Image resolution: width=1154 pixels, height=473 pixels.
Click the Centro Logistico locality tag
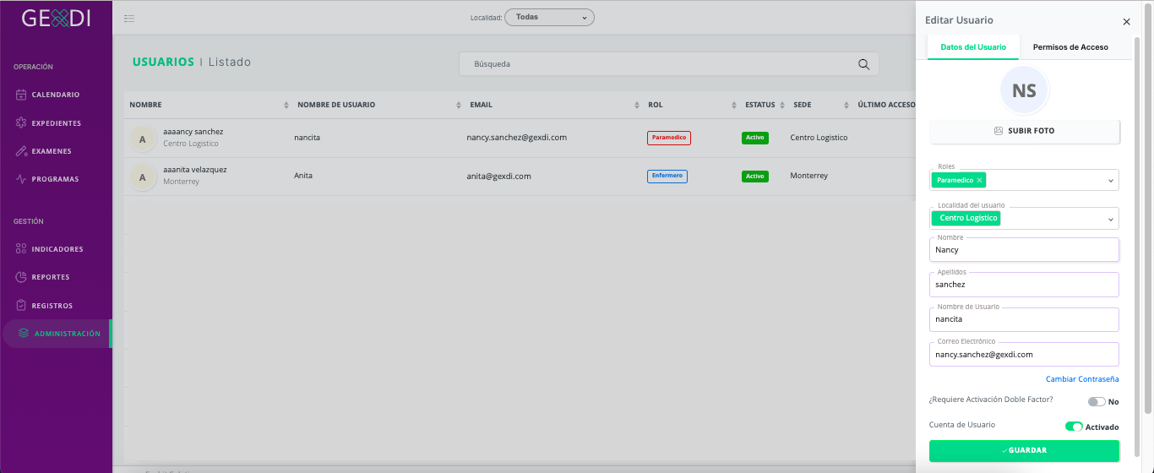coord(966,218)
